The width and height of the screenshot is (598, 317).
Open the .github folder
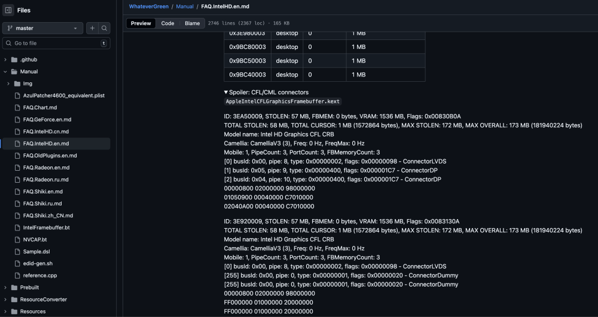pos(29,60)
